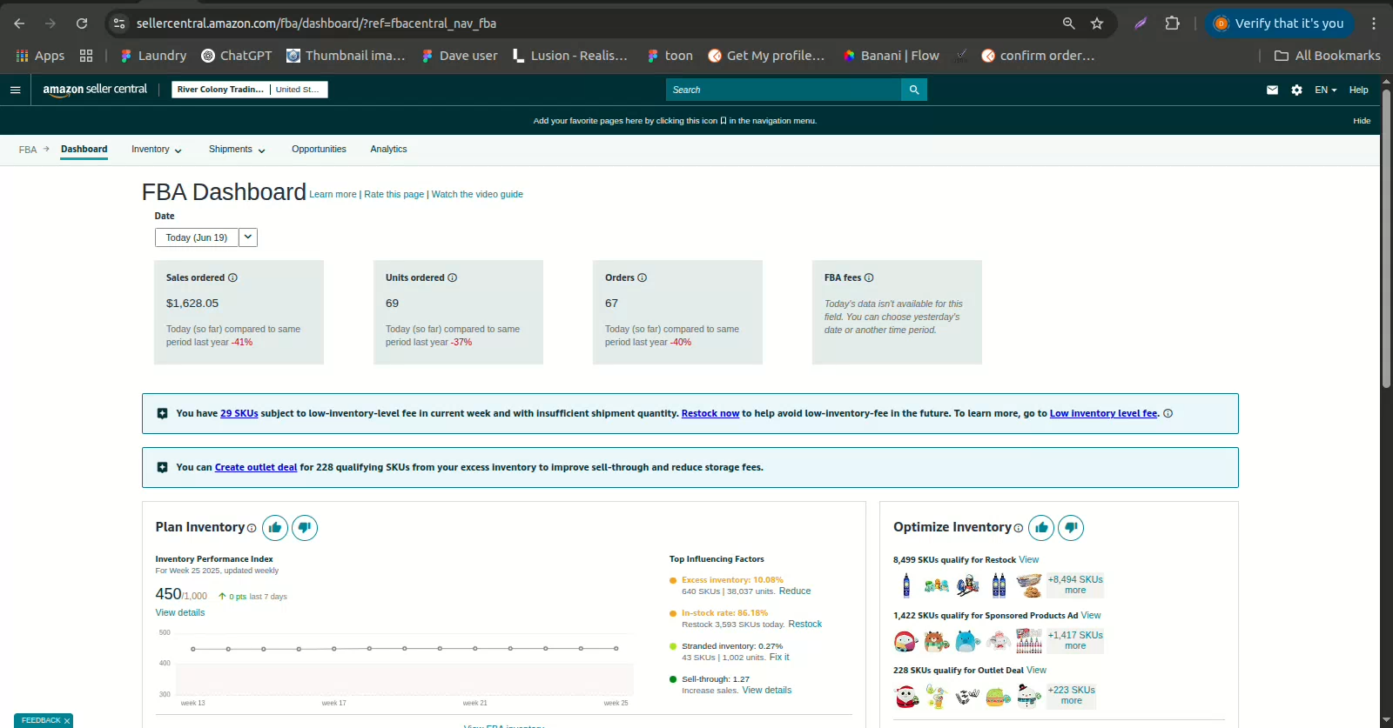The width and height of the screenshot is (1393, 728).
Task: Open the mail messages icon
Action: coord(1272,90)
